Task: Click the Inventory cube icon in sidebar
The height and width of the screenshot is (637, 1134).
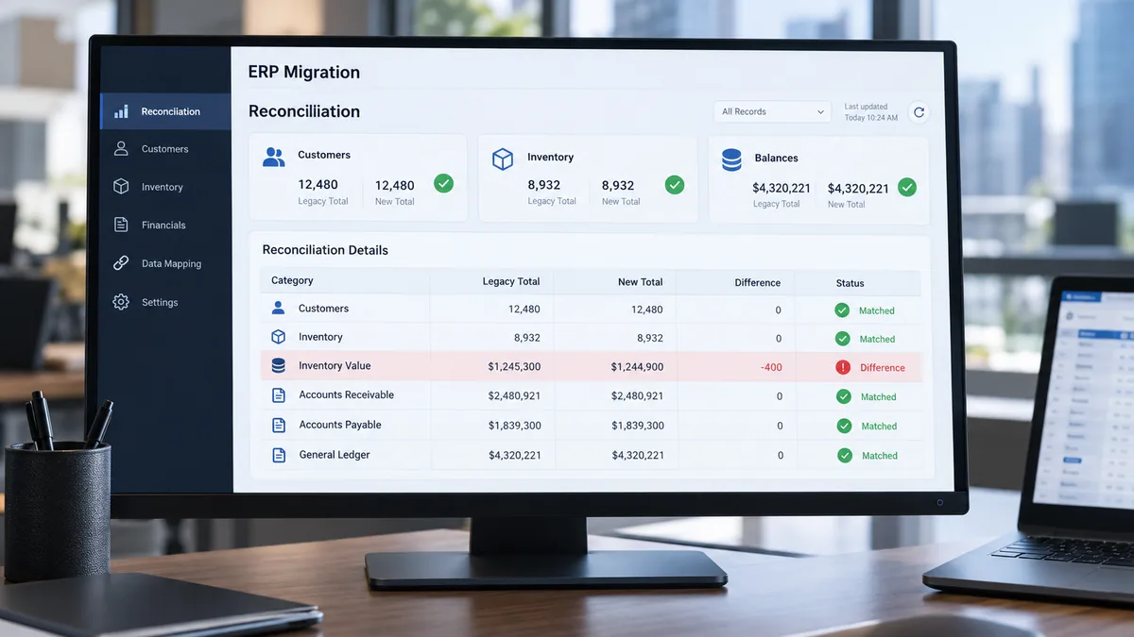Action: (x=121, y=187)
